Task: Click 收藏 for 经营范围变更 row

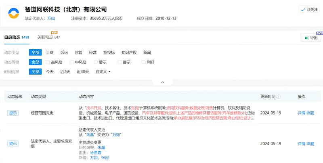Action: [x=310, y=113]
